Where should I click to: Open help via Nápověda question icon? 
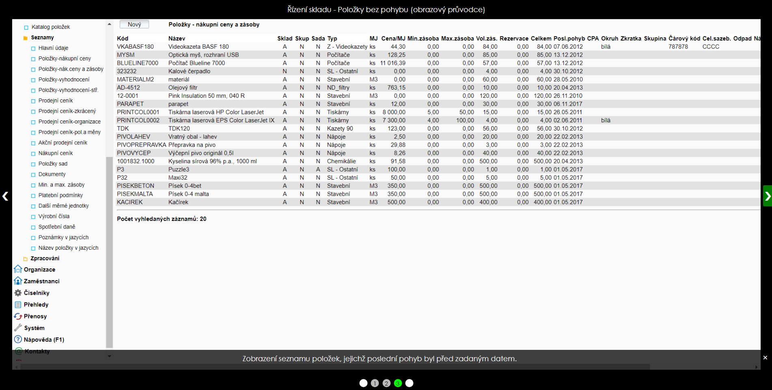[x=18, y=339]
